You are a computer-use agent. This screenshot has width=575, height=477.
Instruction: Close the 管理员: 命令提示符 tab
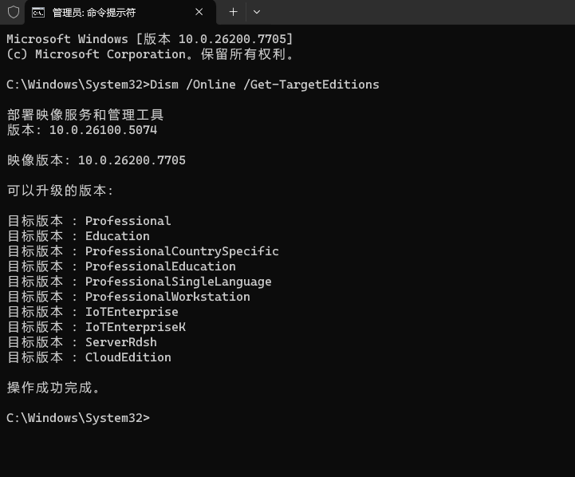pos(199,12)
